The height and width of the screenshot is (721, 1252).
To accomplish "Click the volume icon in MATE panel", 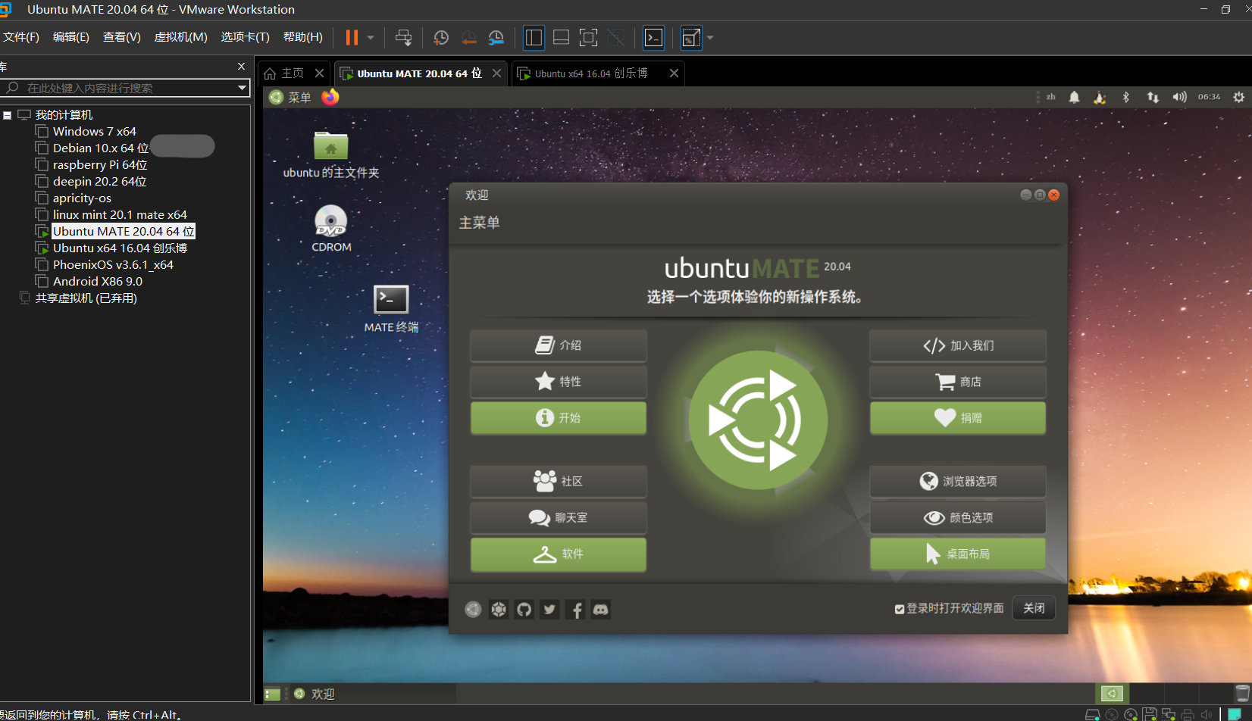I will 1179,97.
